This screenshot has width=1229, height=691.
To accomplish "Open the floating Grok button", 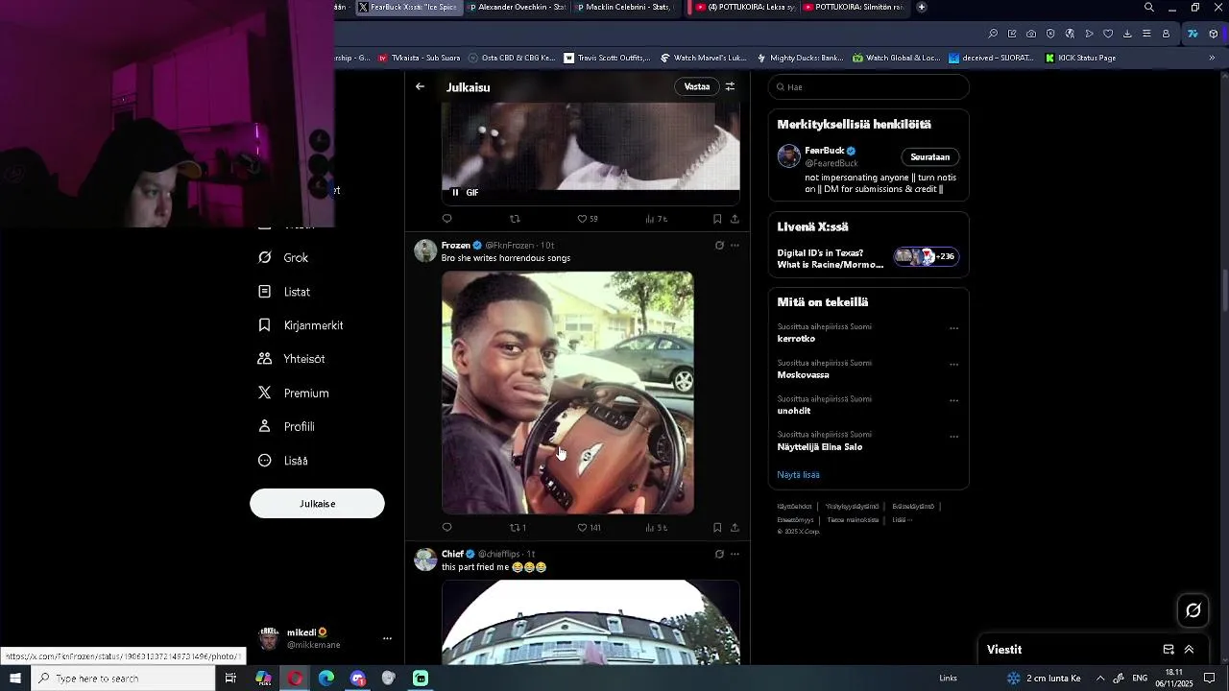I will pos(1193,610).
